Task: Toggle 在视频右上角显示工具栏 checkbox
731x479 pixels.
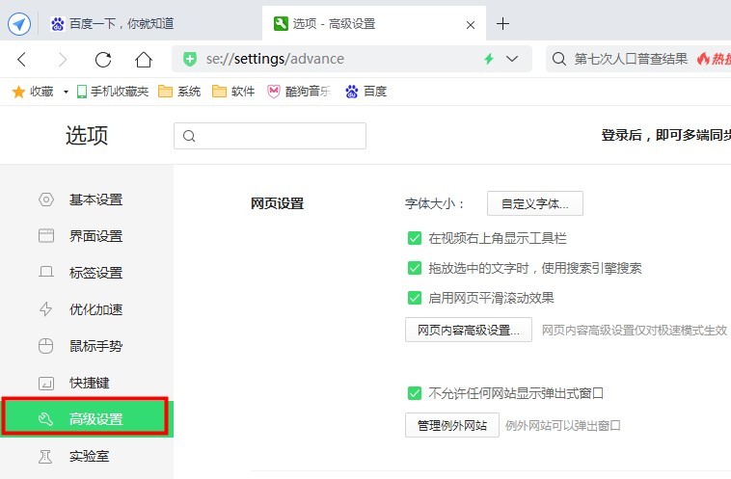Action: (415, 238)
